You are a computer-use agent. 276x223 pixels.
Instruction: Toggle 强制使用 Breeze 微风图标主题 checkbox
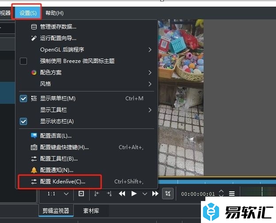pyautogui.click(x=23, y=61)
